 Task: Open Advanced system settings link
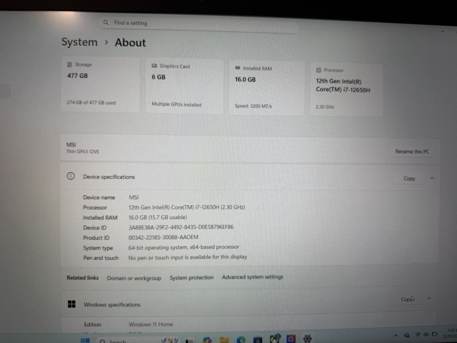[252, 277]
